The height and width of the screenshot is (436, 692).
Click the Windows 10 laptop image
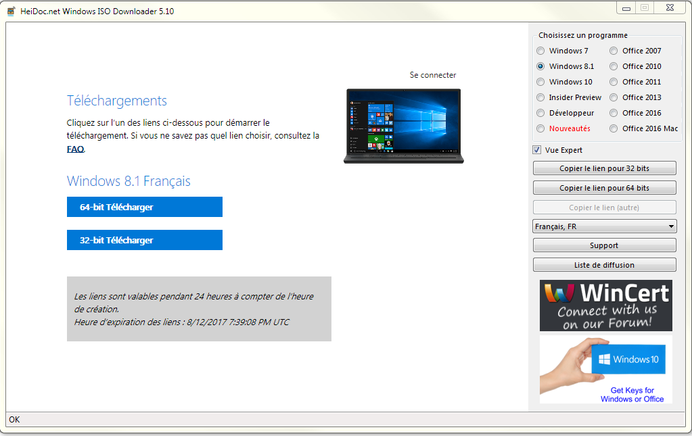click(403, 126)
